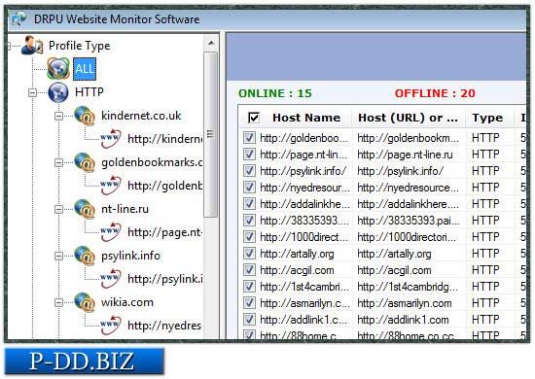Screen dimensions: 535x379
Task: Uncheck the http://addlink1.c... row checkbox
Action: pos(249,320)
